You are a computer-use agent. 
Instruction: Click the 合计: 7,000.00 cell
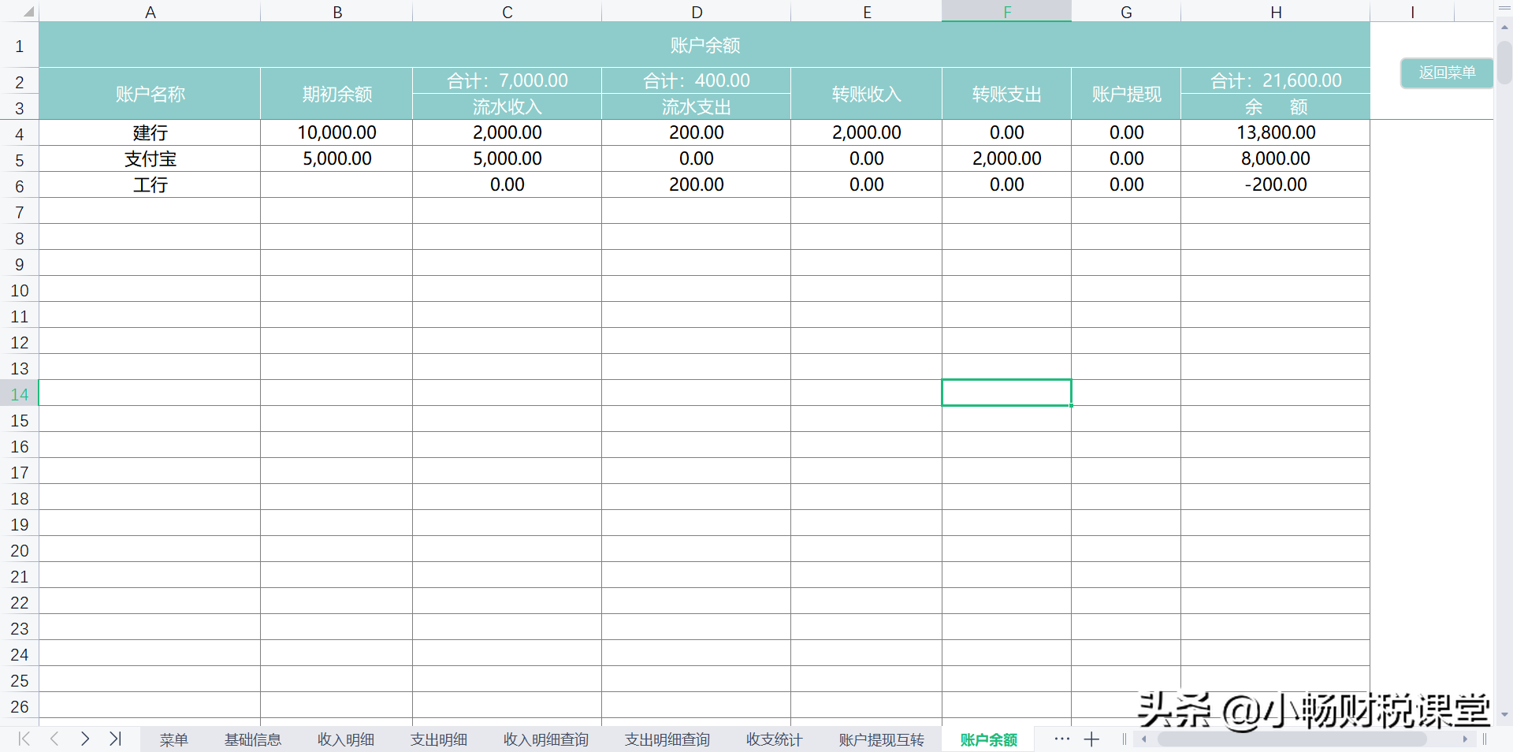(x=507, y=80)
